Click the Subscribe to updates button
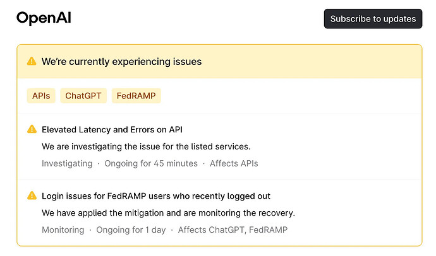Screen dimensions: 436x256 coord(373,18)
